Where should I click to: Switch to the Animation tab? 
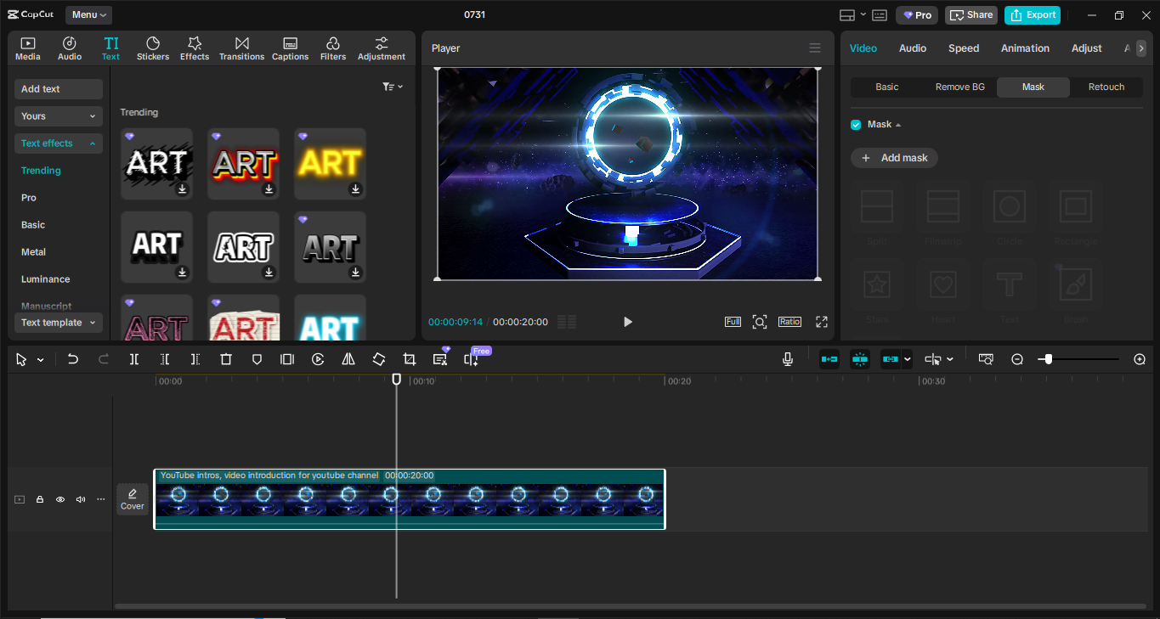tap(1024, 48)
